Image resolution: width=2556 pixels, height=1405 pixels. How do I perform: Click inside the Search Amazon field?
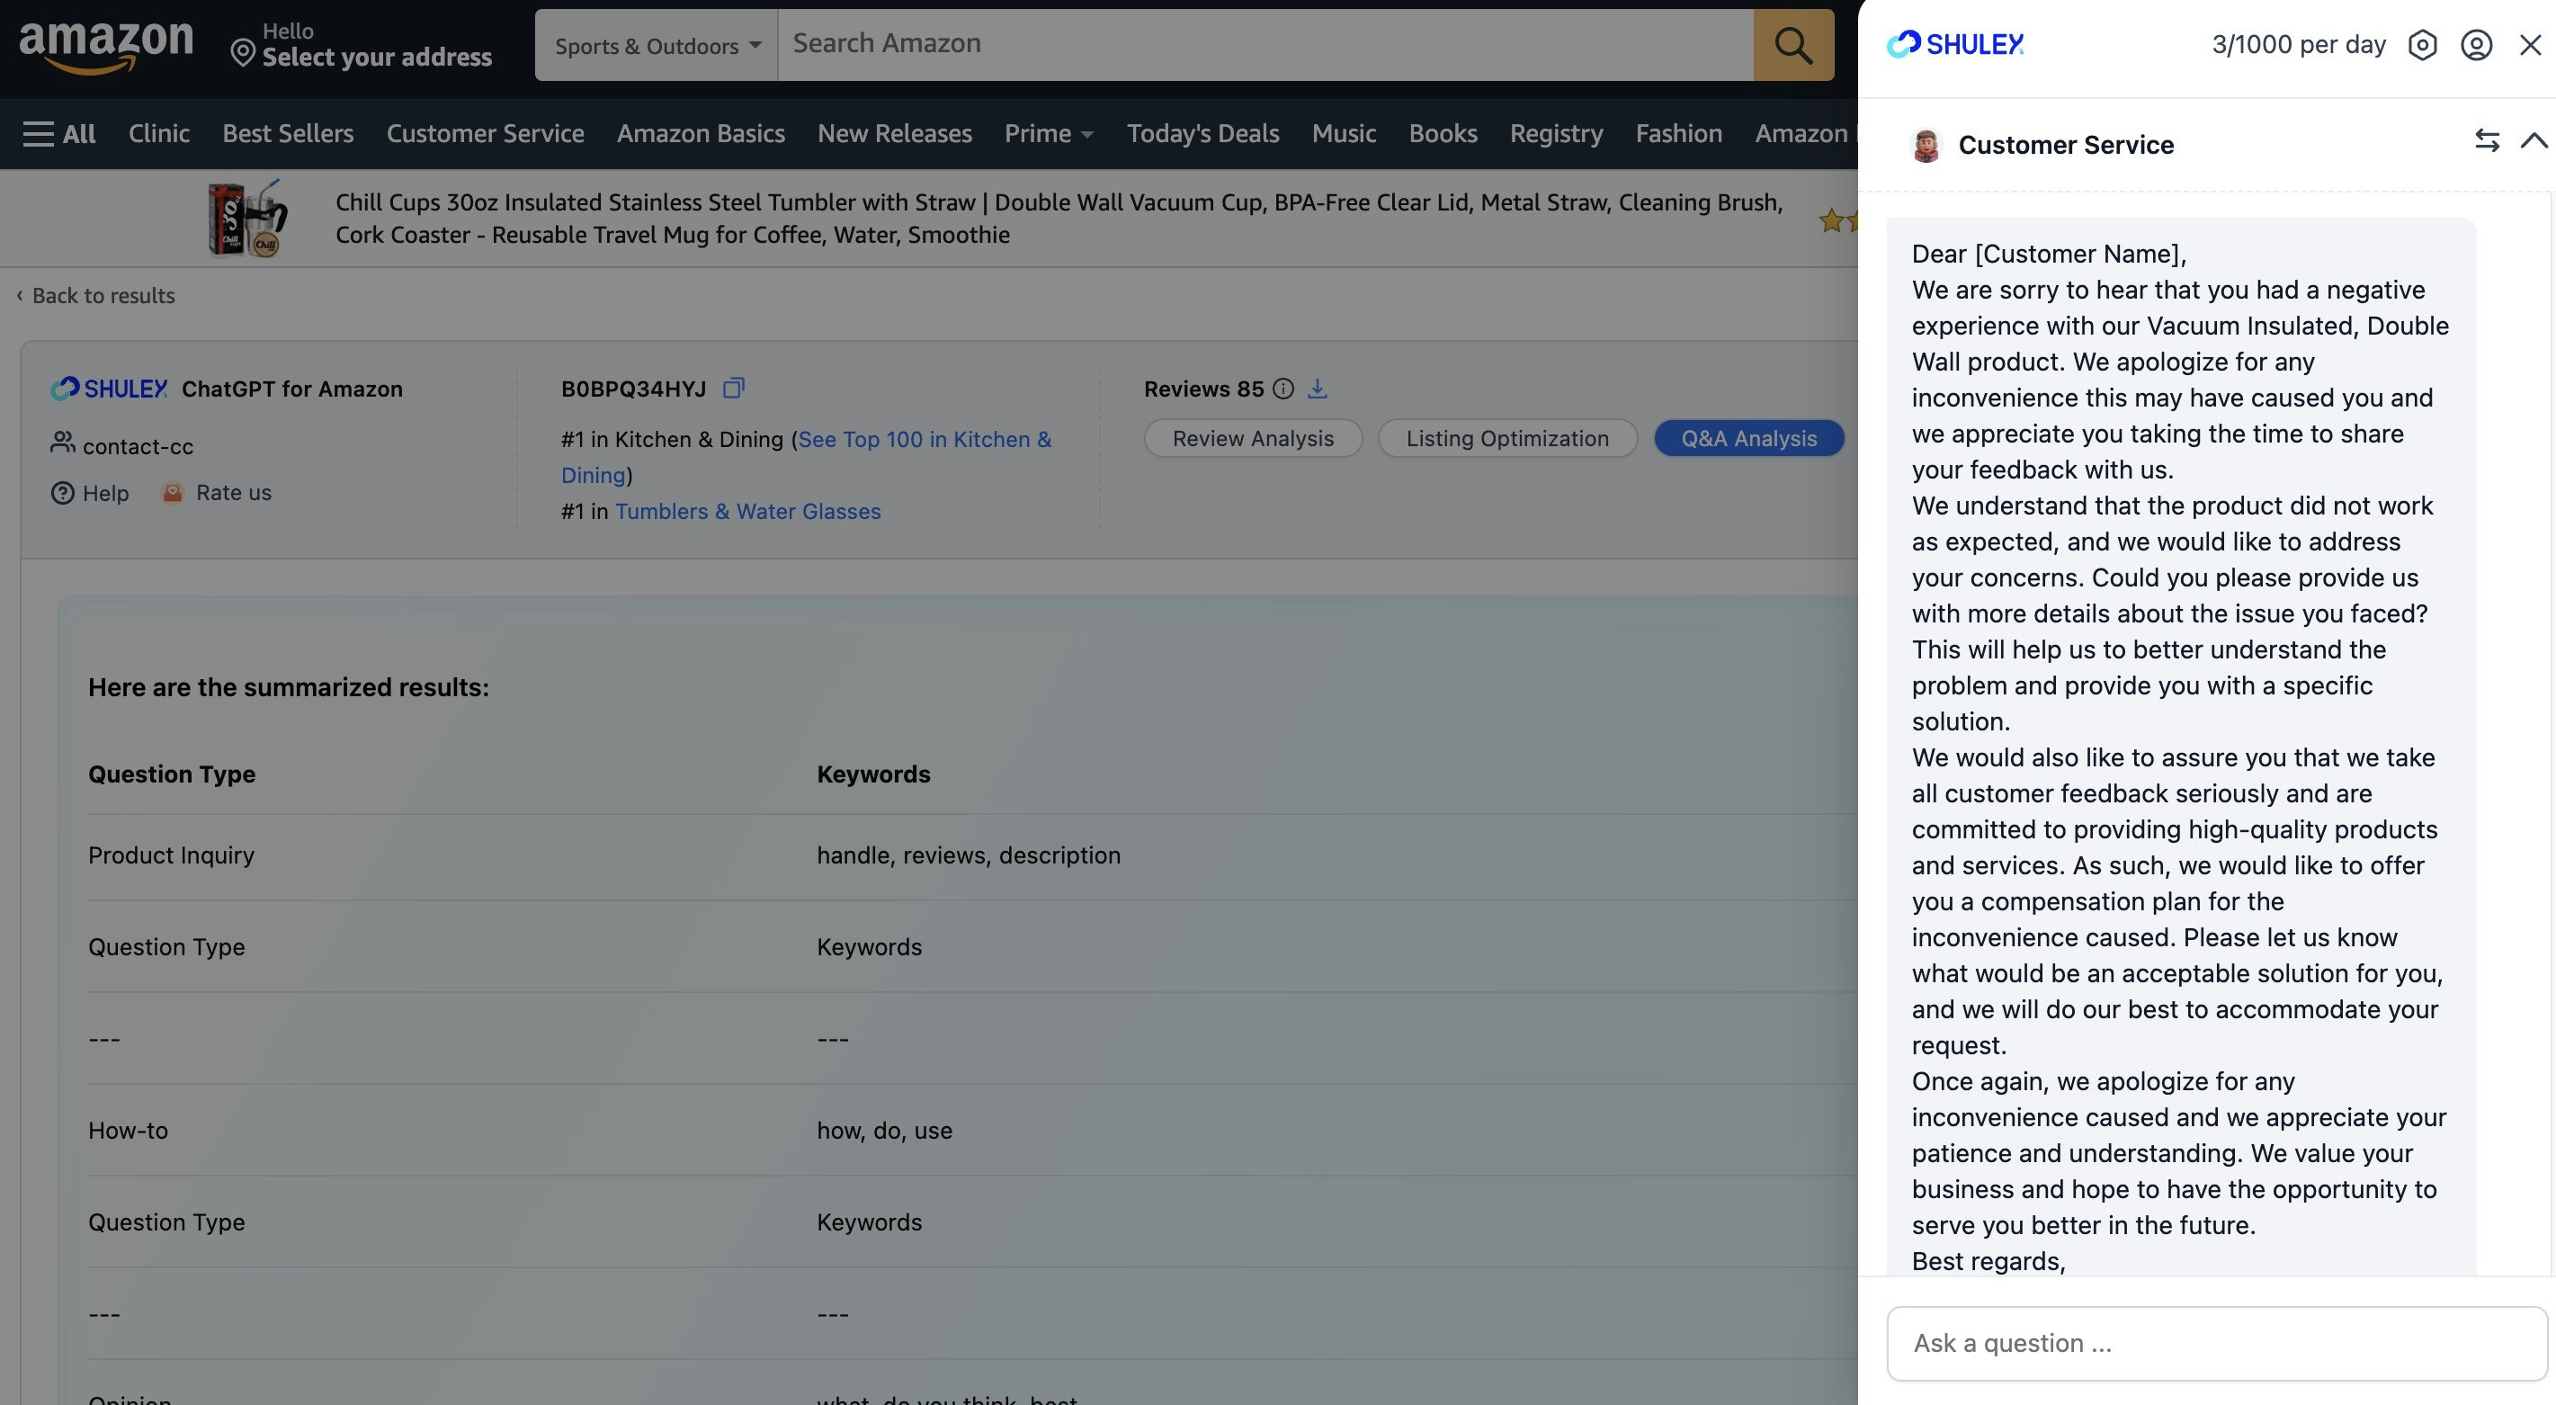(1265, 45)
